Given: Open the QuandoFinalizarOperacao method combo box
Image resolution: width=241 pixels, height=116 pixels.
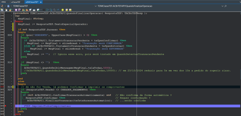Looking at the screenshot, I should click(161, 6).
